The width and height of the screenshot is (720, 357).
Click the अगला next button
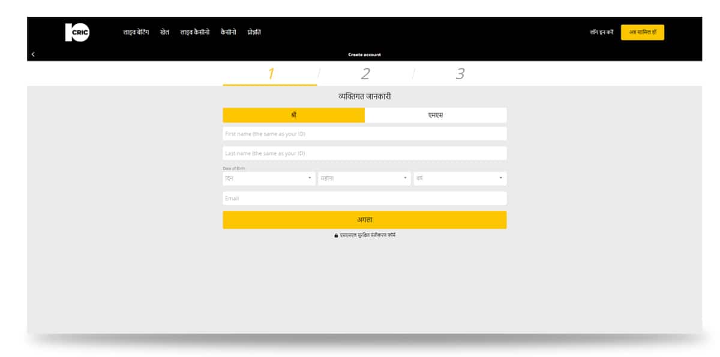[365, 220]
